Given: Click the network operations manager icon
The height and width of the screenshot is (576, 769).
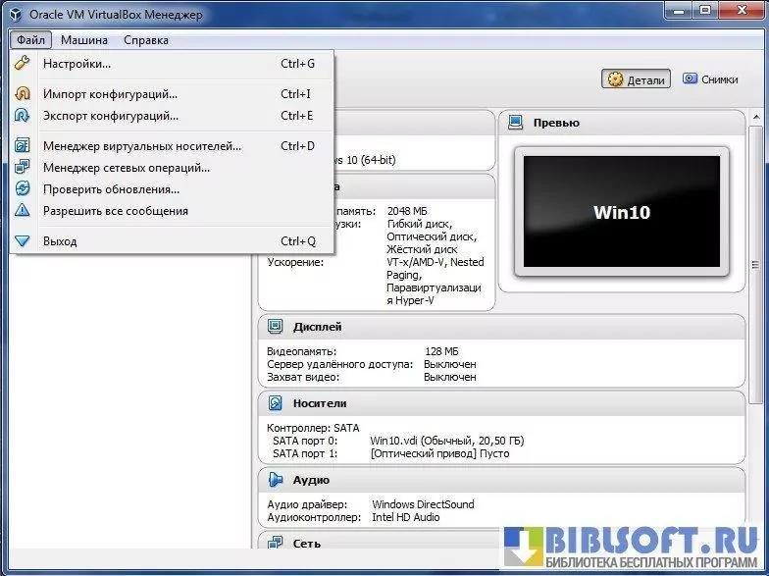Looking at the screenshot, I should [x=23, y=168].
